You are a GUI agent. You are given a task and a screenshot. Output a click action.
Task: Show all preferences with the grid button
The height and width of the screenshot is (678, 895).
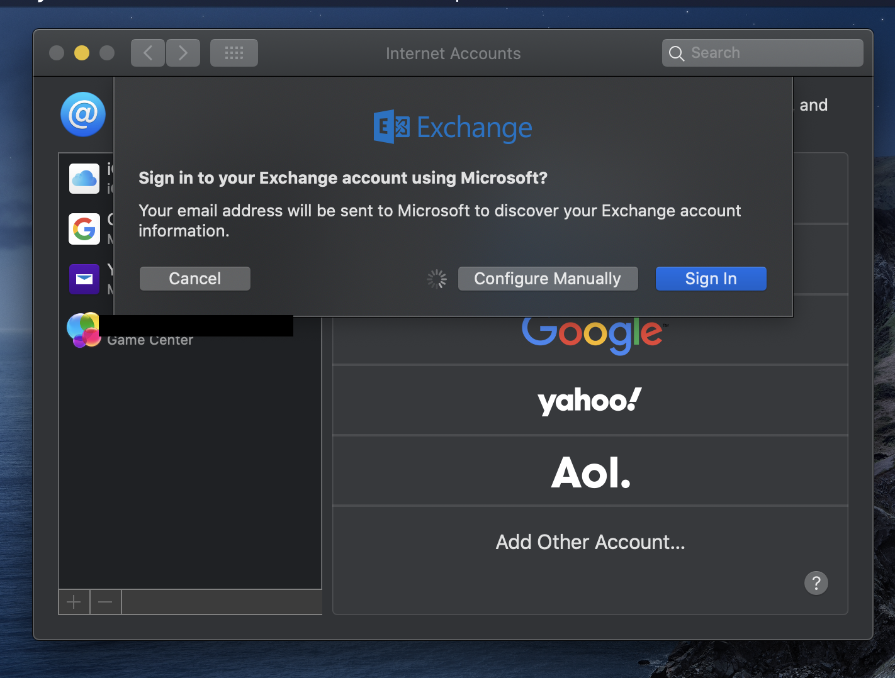click(x=234, y=53)
